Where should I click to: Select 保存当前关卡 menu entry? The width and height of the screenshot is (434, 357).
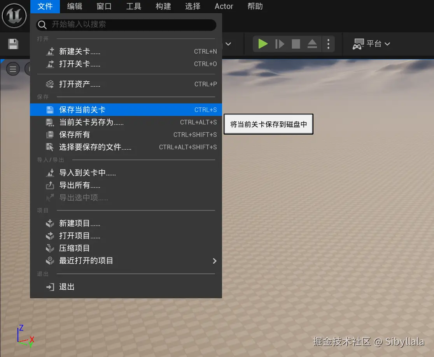[x=126, y=110]
